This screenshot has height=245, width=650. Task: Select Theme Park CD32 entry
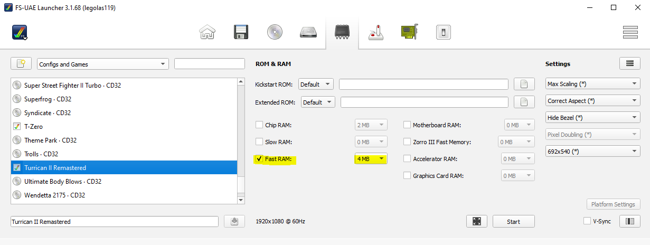coord(124,140)
